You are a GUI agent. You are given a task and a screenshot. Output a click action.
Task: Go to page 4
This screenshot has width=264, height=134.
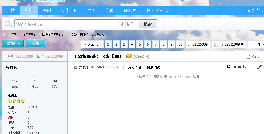click(132, 44)
